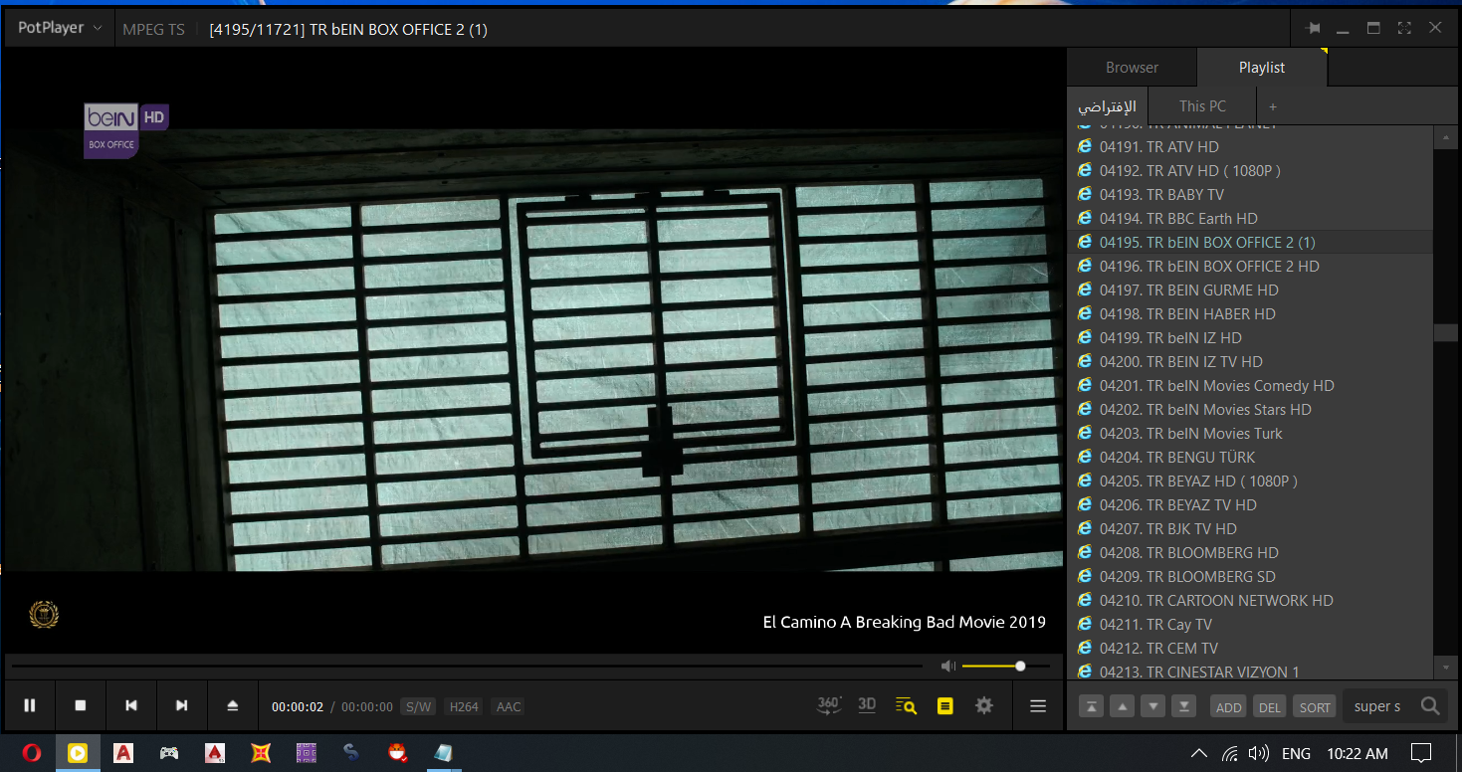Screen dimensions: 1462x772
Task: Select 04196. TR bEIN BOX OFFICE 2 HD
Action: pyautogui.click(x=1250, y=266)
